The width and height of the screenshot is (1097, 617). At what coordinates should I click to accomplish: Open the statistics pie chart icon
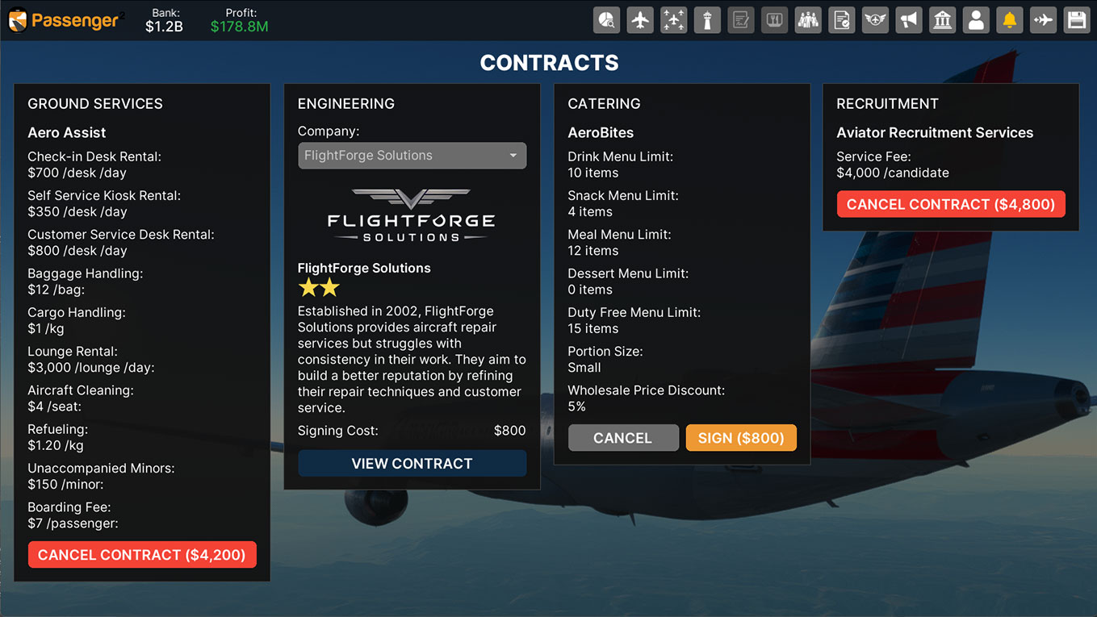click(606, 20)
